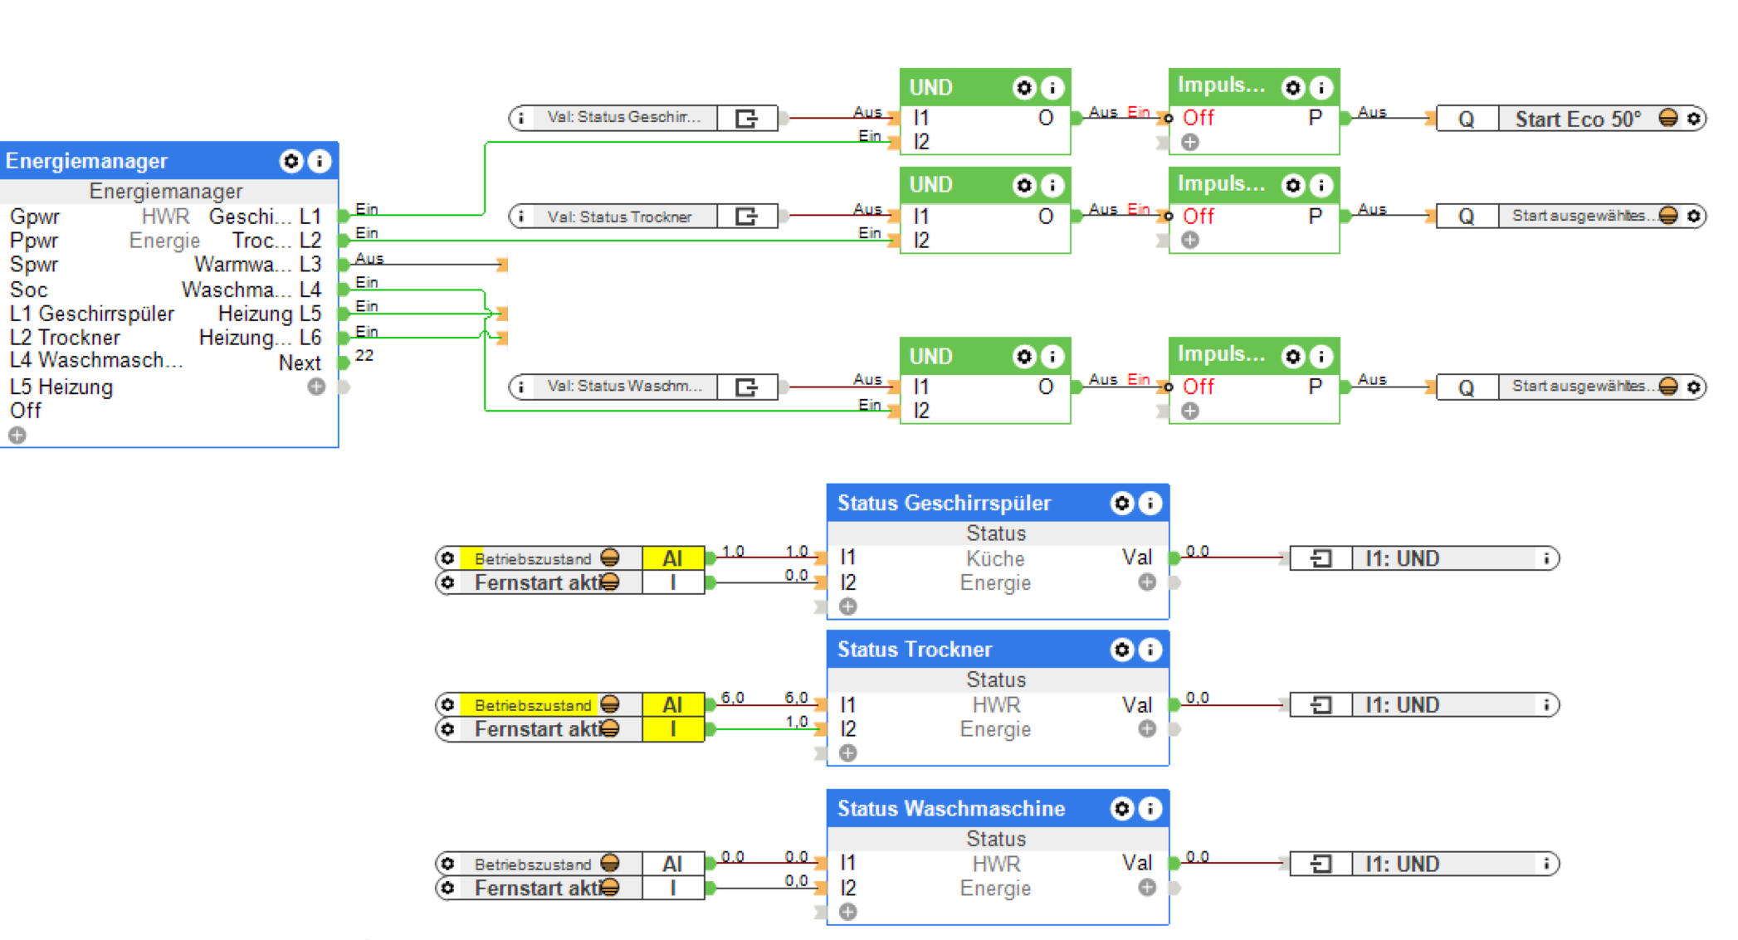Click info icon on Status Trockner block
Screen dimensions: 1738x940
[x=1150, y=650]
